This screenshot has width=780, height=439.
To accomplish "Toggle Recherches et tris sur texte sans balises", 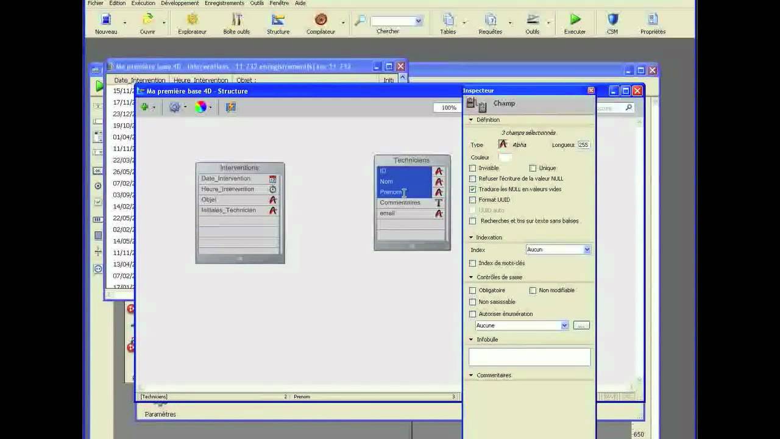I will tap(472, 221).
